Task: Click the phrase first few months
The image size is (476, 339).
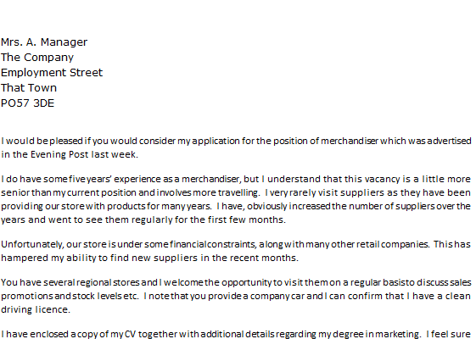Action: pyautogui.click(x=246, y=220)
